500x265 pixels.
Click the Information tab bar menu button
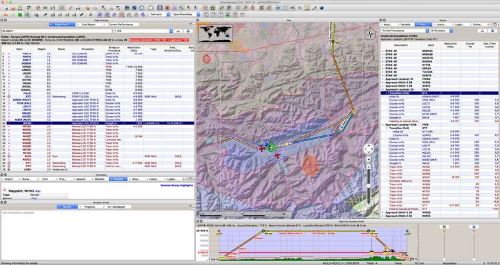point(191,179)
